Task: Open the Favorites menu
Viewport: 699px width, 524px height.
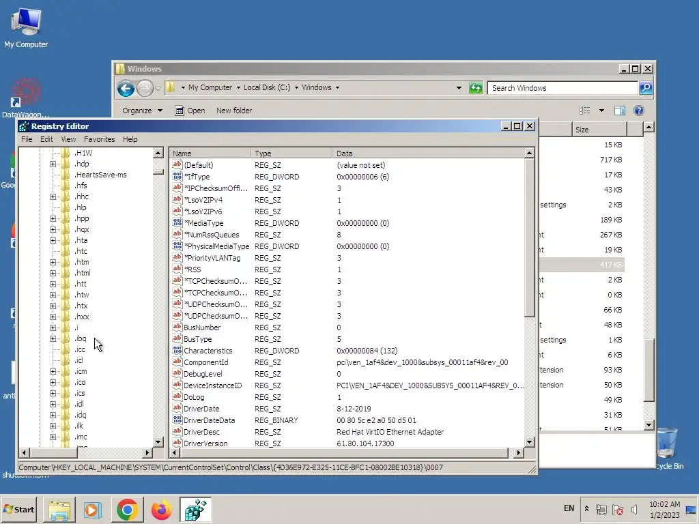Action: pyautogui.click(x=100, y=139)
